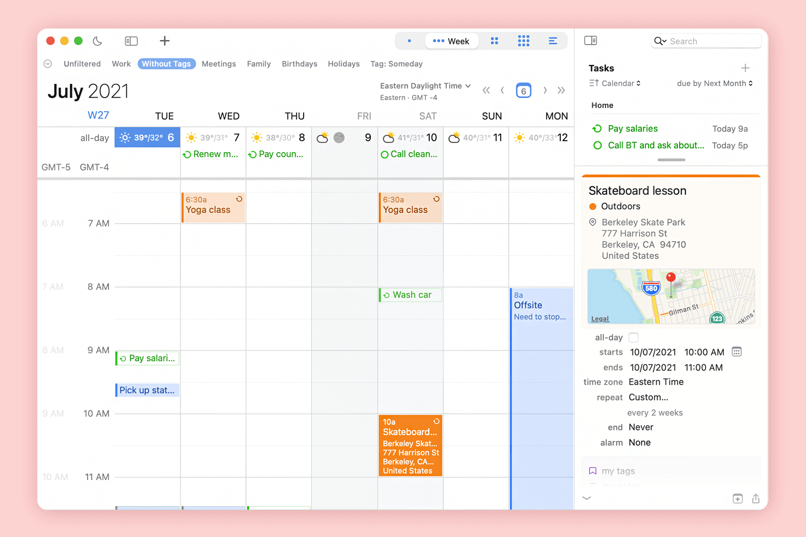The width and height of the screenshot is (806, 537).
Task: Mark Call BT and ask about task complete
Action: tap(597, 145)
